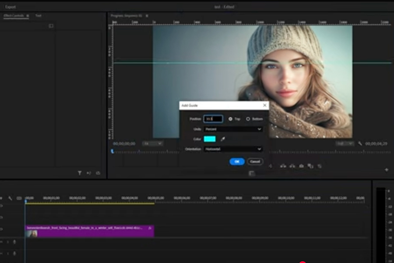Click the Program Monitor settings wrench icon
The height and width of the screenshot is (263, 394).
[x=360, y=143]
